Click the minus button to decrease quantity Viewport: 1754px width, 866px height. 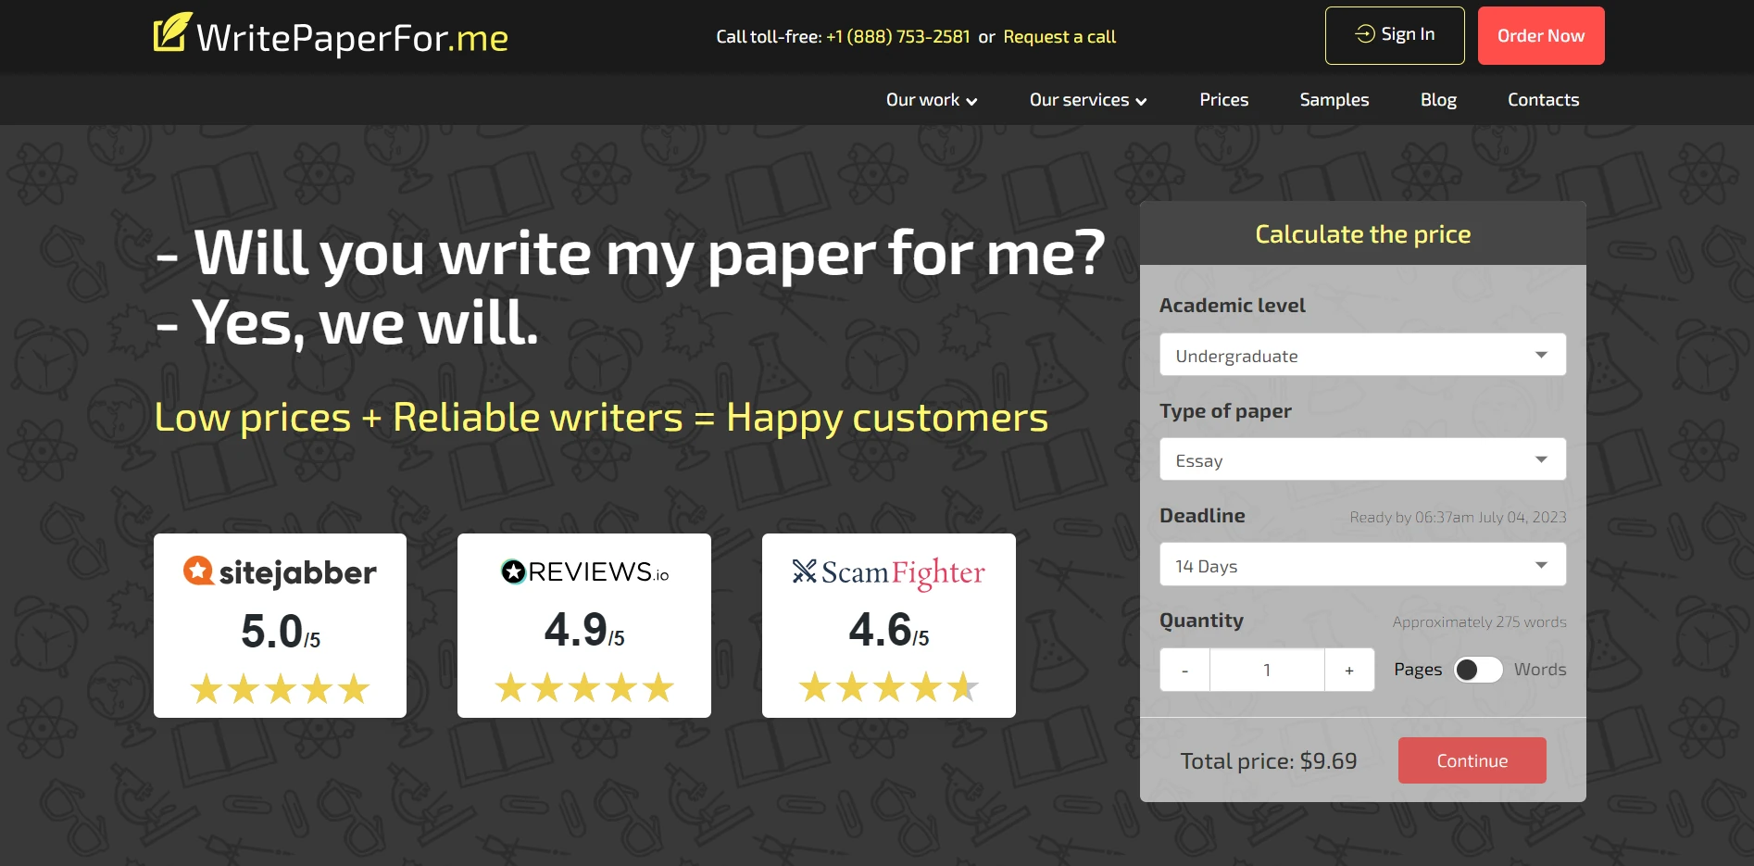(x=1184, y=669)
